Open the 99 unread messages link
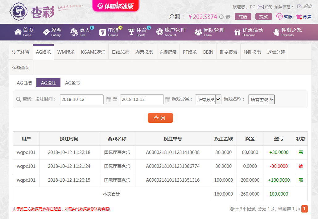 coord(269,7)
